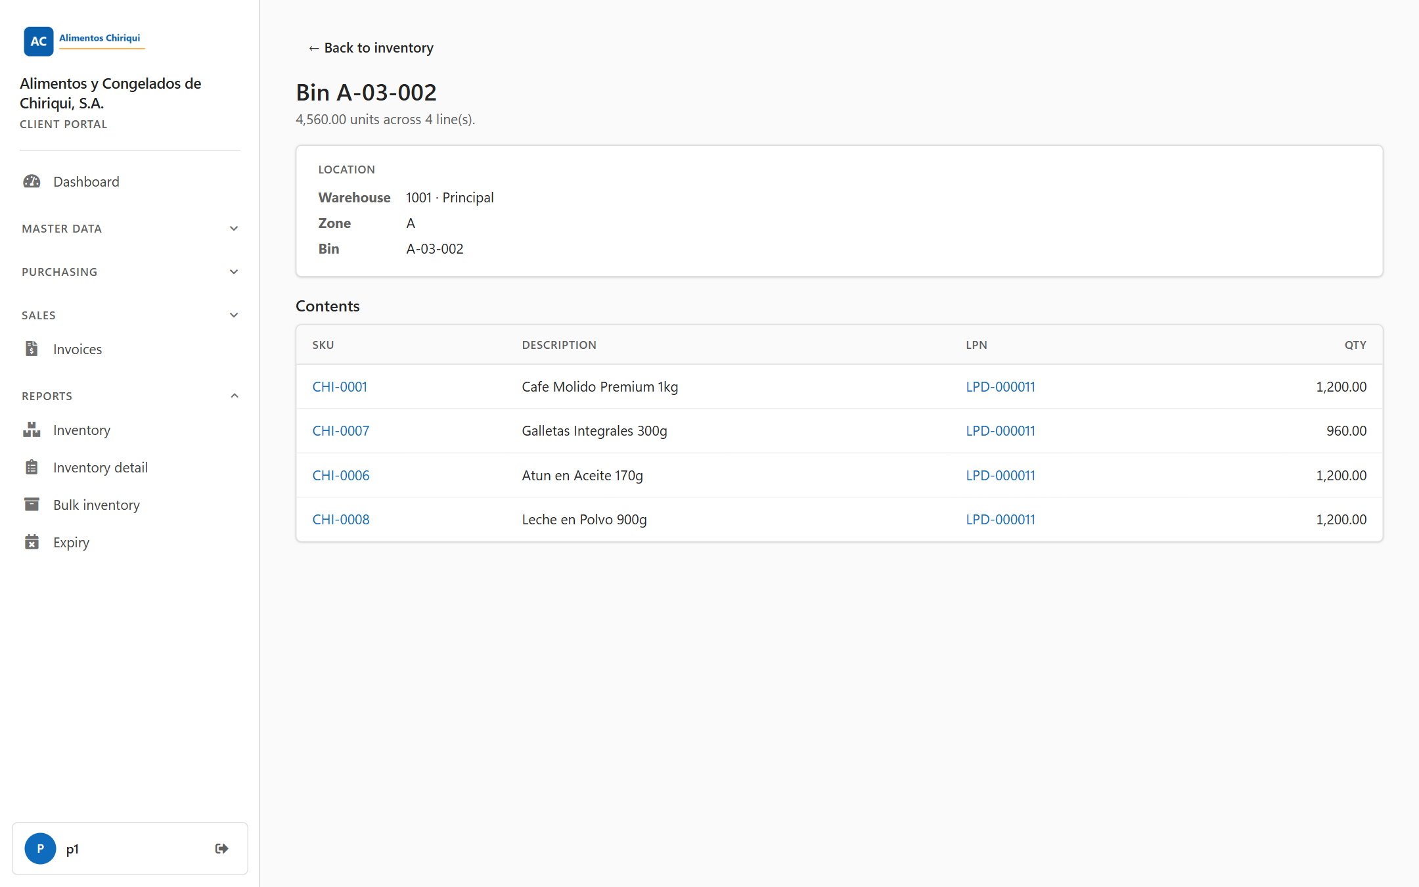
Task: Click the Inventory detail clipboard icon
Action: click(32, 468)
